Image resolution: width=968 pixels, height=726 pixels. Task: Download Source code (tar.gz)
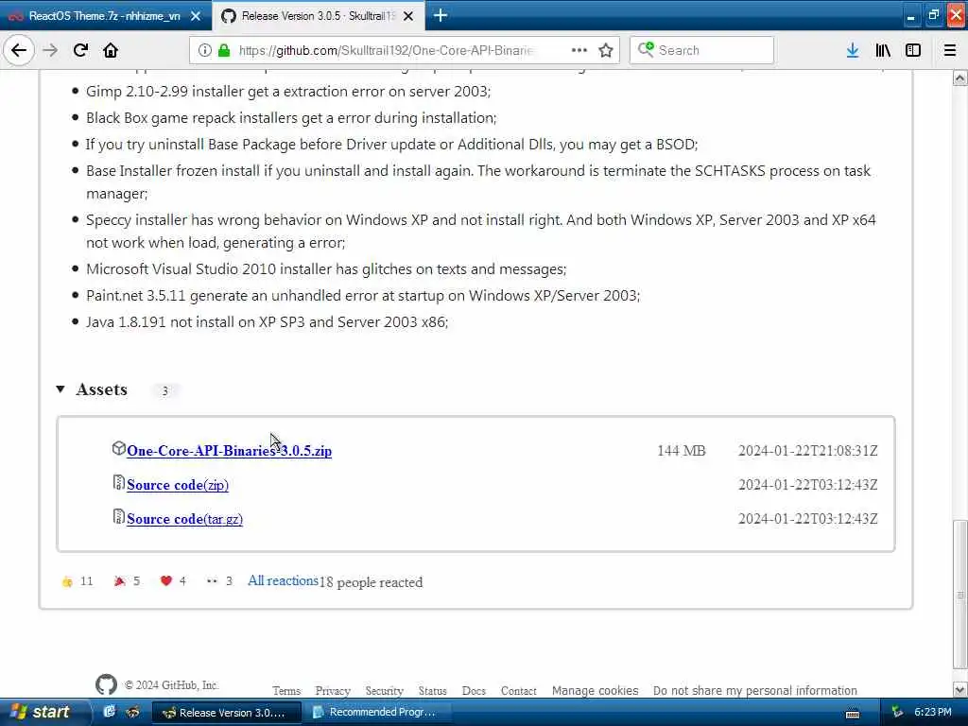pos(184,519)
